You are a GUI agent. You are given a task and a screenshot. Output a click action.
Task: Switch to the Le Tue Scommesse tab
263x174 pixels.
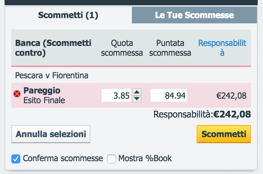(194, 15)
